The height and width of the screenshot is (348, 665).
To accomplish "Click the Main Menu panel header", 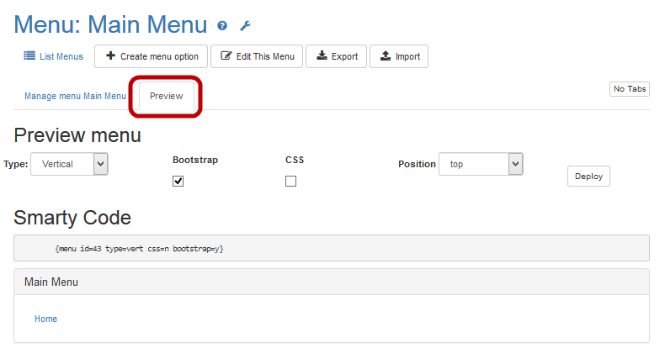I will coord(332,282).
